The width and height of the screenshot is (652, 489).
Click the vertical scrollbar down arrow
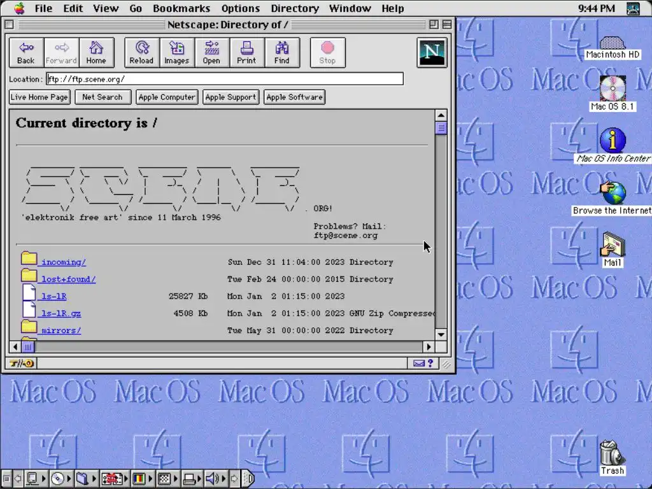click(441, 335)
